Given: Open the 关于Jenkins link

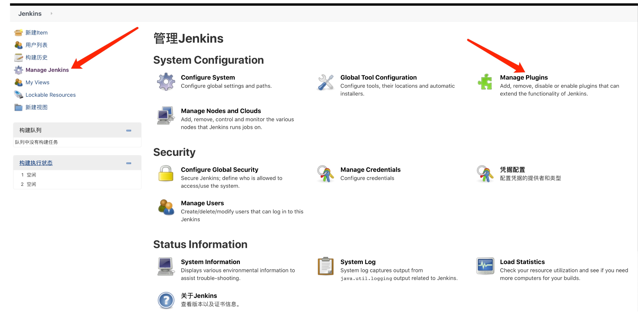Looking at the screenshot, I should [199, 296].
